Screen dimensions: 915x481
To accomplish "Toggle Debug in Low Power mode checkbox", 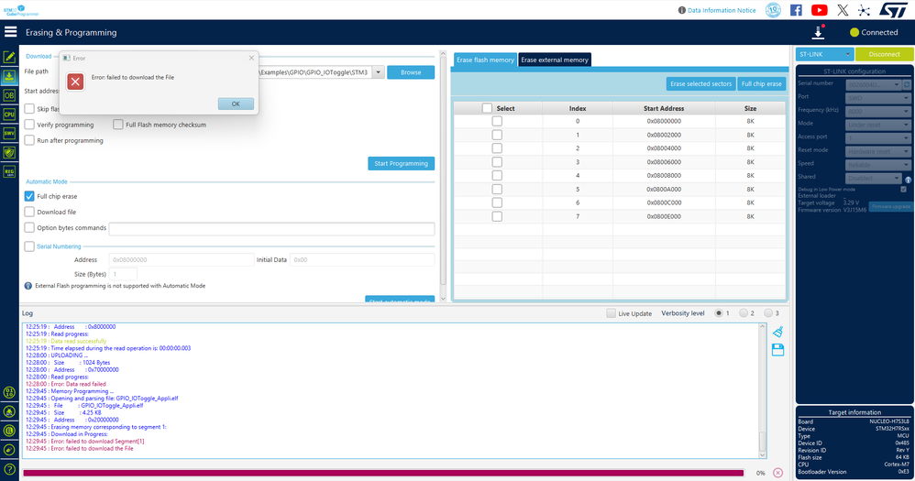I will coord(904,189).
